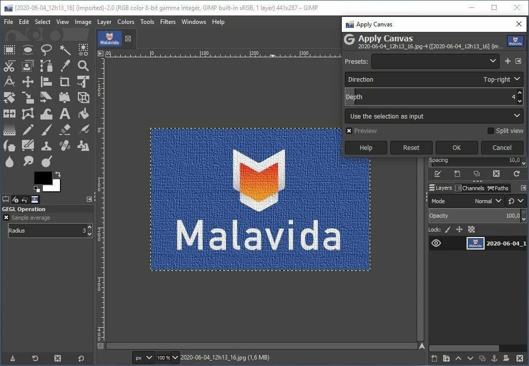This screenshot has height=366, width=529.
Task: Switch to the Paths tab
Action: click(x=498, y=188)
